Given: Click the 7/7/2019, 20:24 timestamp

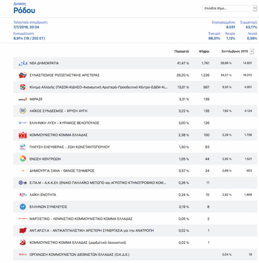Looking at the screenshot, I should pyautogui.click(x=26, y=27).
